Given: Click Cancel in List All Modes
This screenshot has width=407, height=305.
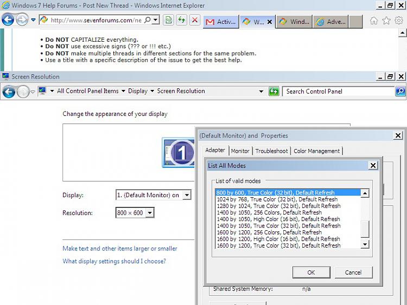Looking at the screenshot, I should click(353, 272).
